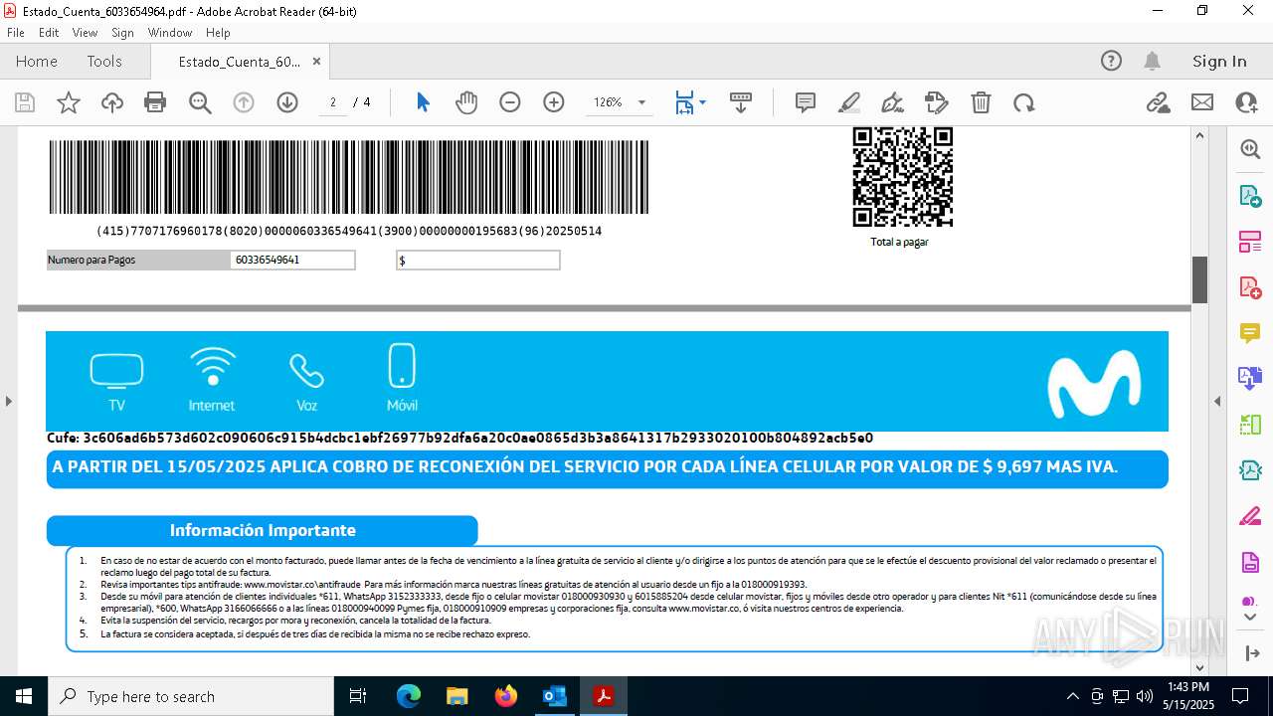Viewport: 1273px width, 716px height.
Task: Open the Help menu
Action: (218, 33)
